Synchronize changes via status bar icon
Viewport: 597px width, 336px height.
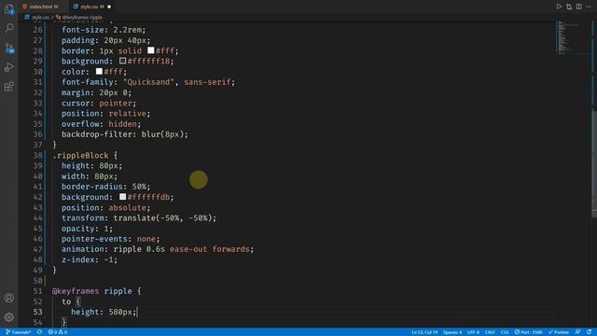click(39, 332)
